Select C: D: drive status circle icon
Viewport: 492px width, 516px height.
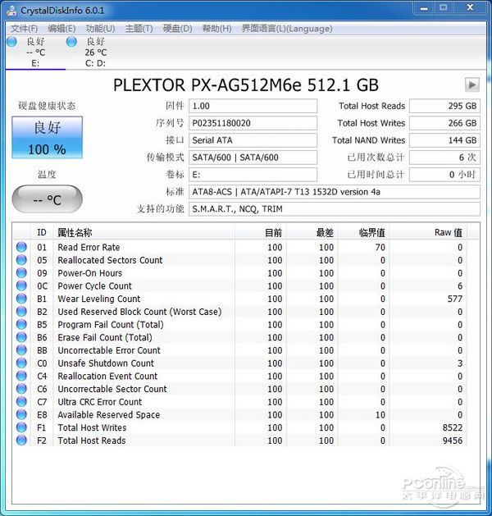coord(71,42)
